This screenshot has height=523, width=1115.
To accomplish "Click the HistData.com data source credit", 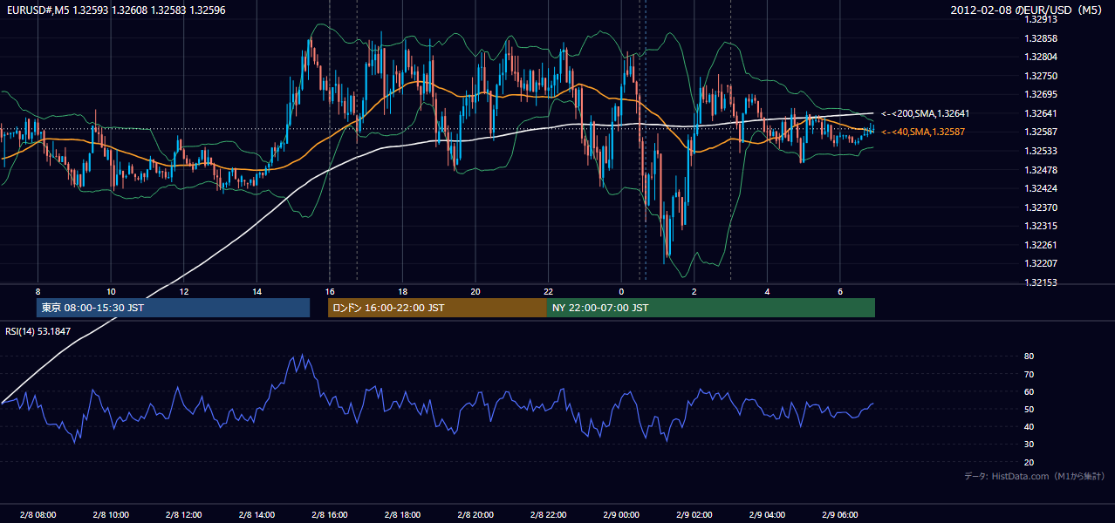I will 1035,476.
